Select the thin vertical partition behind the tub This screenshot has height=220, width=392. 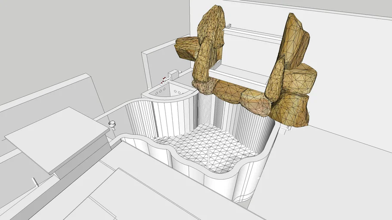[147, 69]
